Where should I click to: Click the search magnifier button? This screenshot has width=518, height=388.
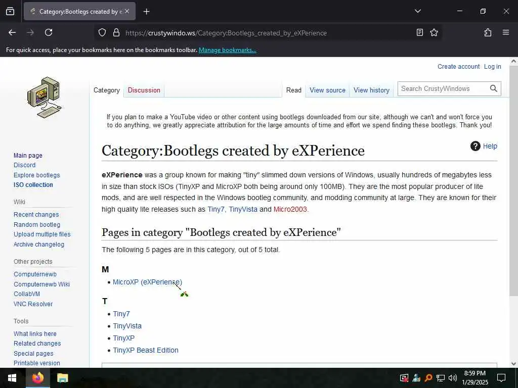tap(494, 88)
